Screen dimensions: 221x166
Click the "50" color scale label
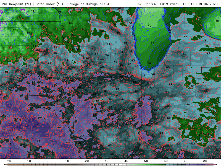[146, 161]
